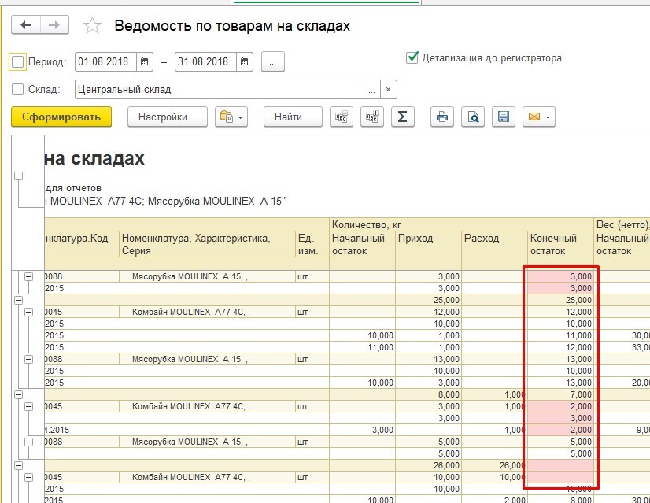Click the back navigation arrow
This screenshot has width=650, height=503.
(x=27, y=25)
